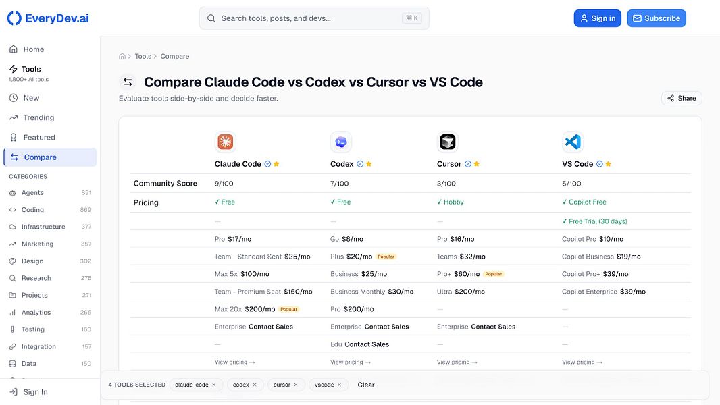This screenshot has width=720, height=405.
Task: Click the VS Code tool name
Action: click(x=577, y=164)
